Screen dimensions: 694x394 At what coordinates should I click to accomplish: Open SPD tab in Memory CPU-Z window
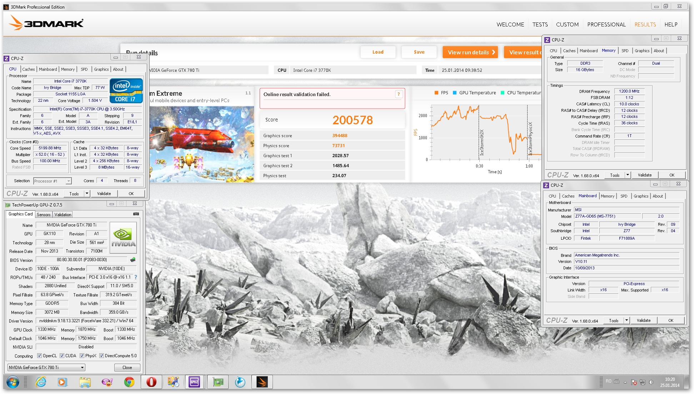tap(625, 51)
